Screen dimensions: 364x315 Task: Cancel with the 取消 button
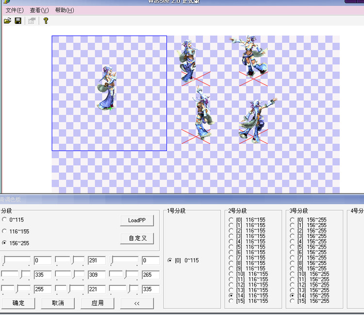pos(58,303)
